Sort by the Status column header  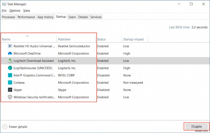click(109, 39)
